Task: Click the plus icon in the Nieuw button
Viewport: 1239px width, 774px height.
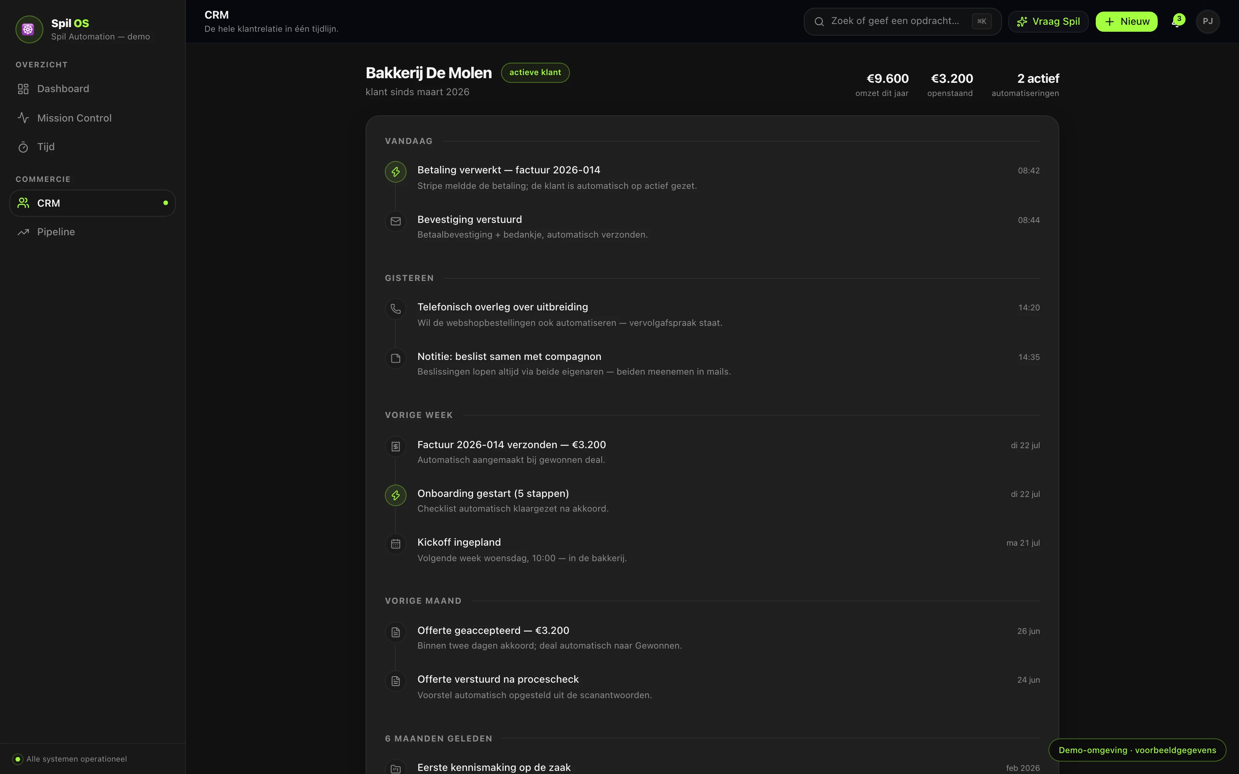Action: (x=1109, y=22)
